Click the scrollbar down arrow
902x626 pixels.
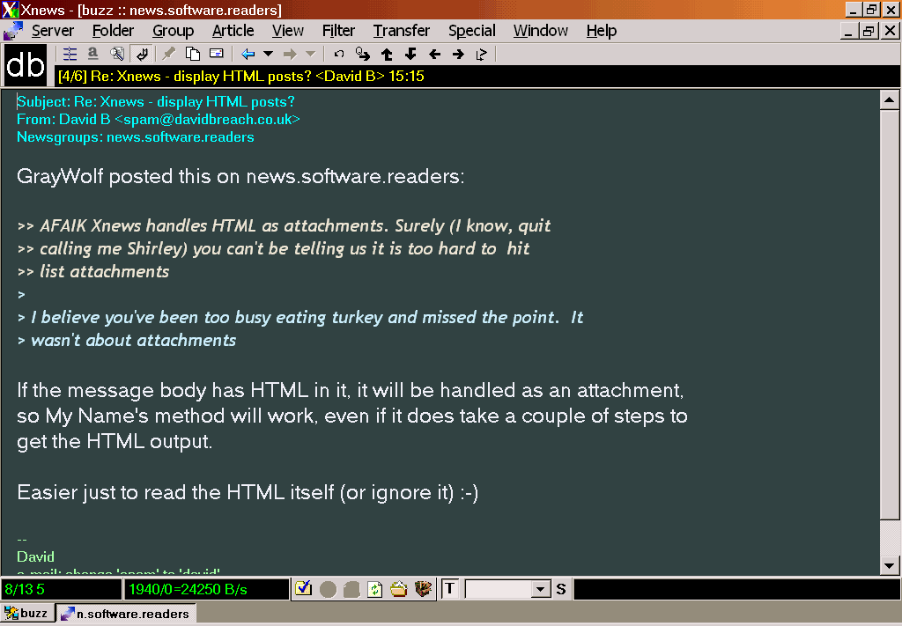coord(890,565)
